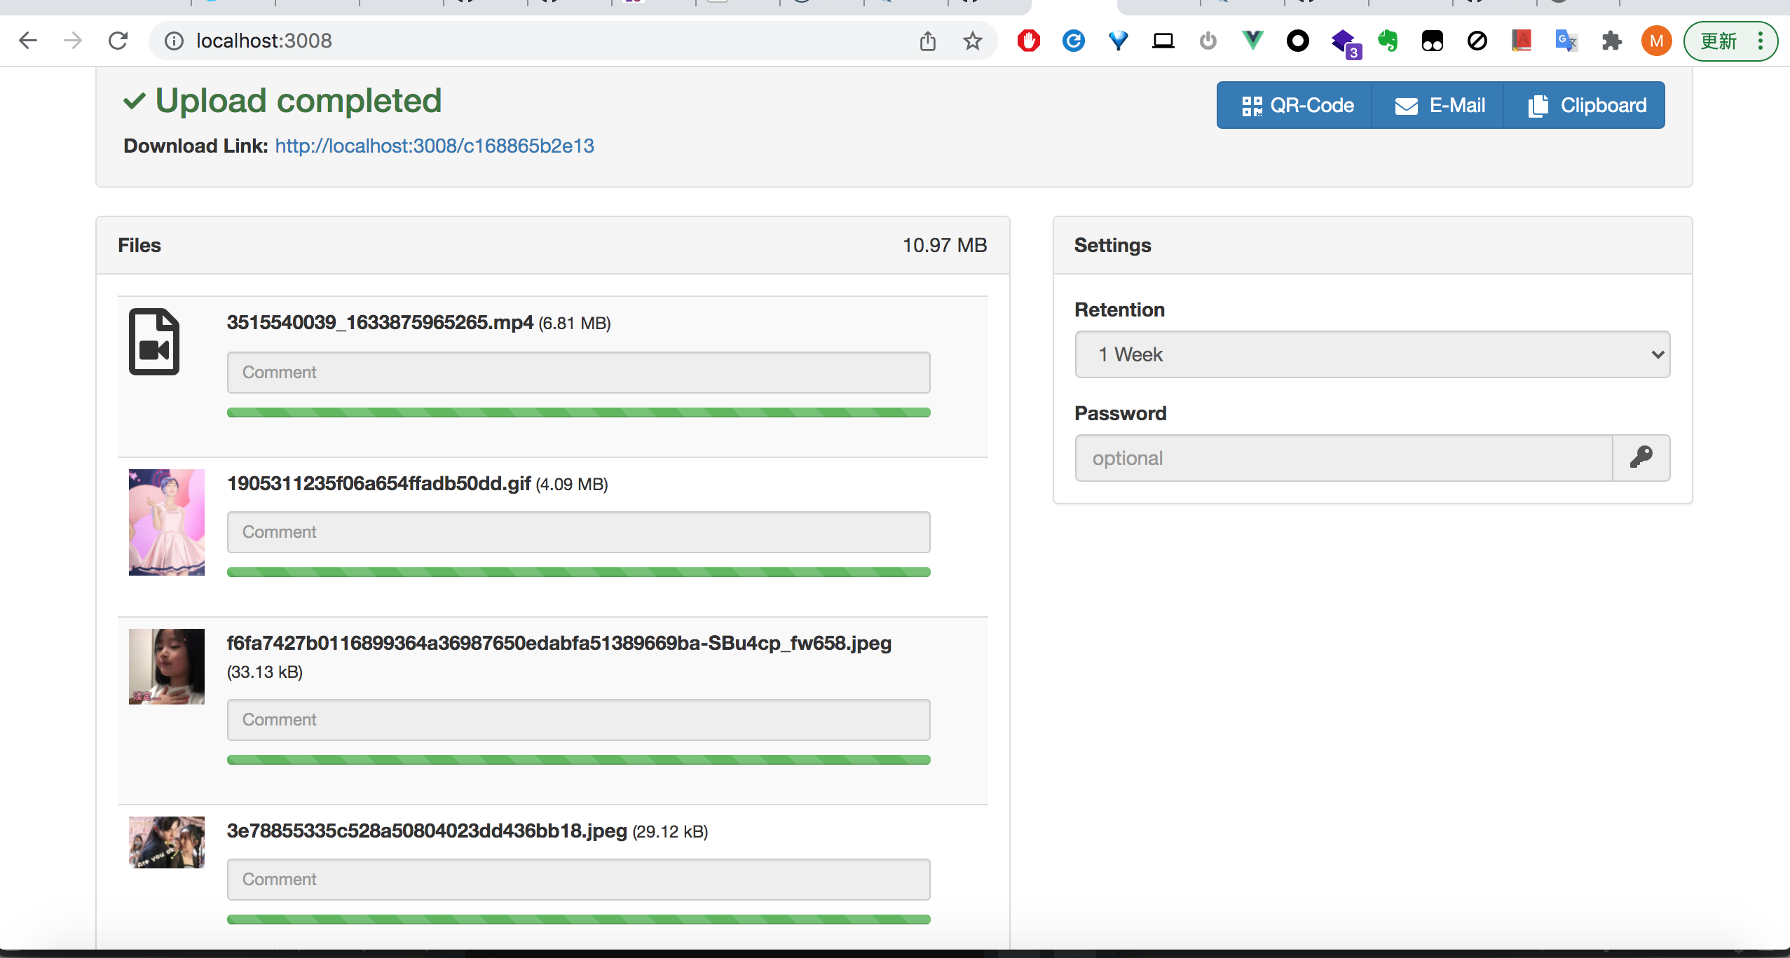The height and width of the screenshot is (958, 1790).
Task: Click the video file icon for the mp4
Action: click(x=154, y=342)
